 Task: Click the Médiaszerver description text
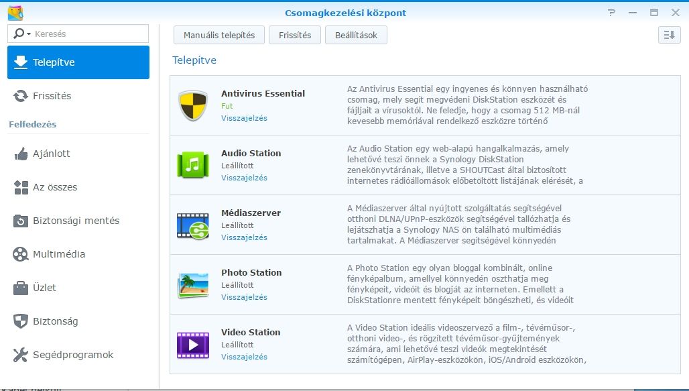coord(458,224)
